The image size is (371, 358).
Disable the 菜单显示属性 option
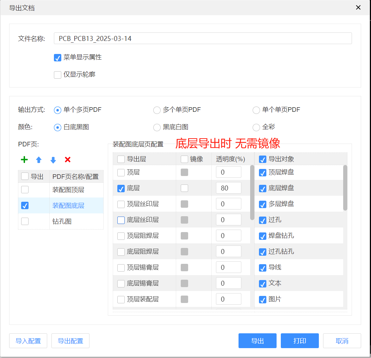57,57
